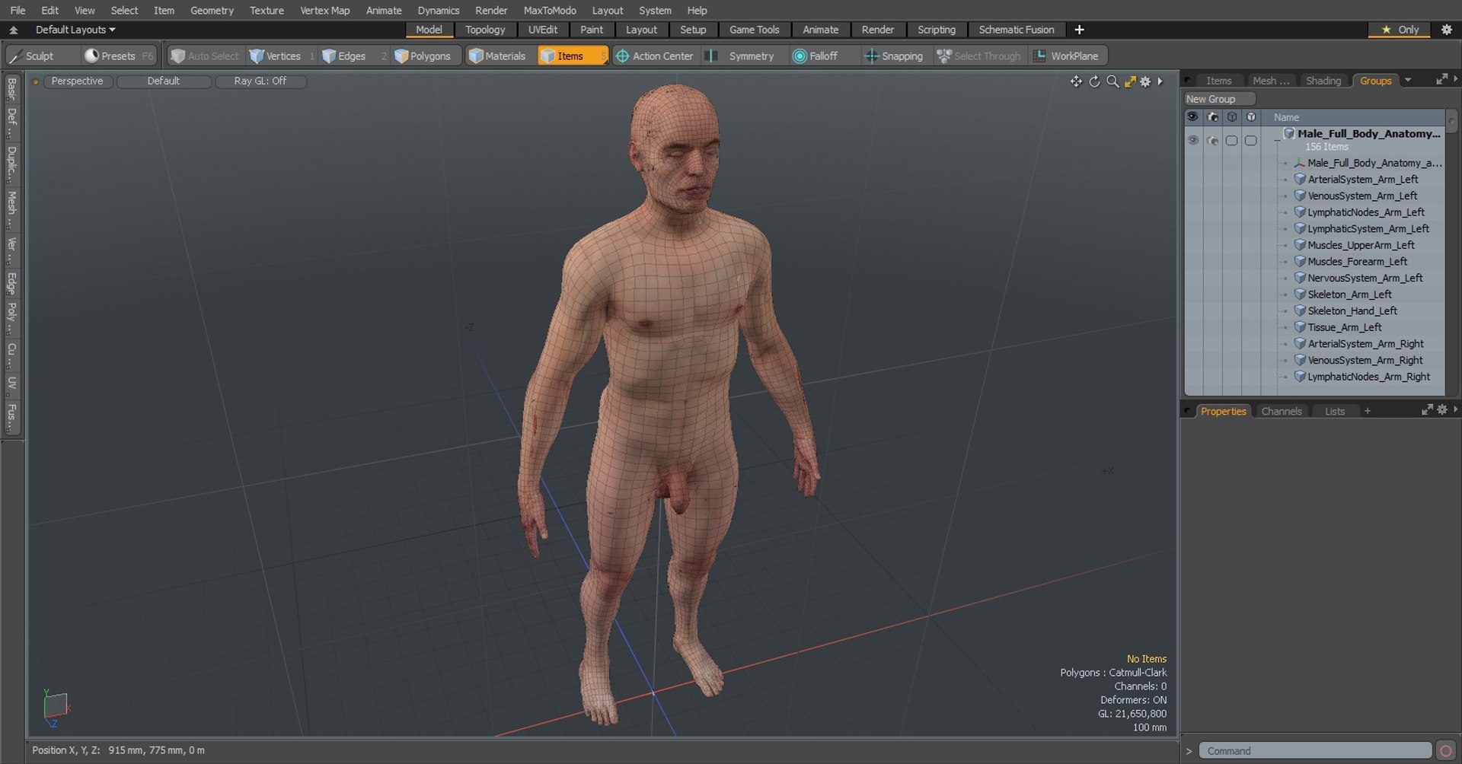Toggle render camera for Male_Full_Body_Anatomy group
The width and height of the screenshot is (1462, 764).
(1212, 141)
